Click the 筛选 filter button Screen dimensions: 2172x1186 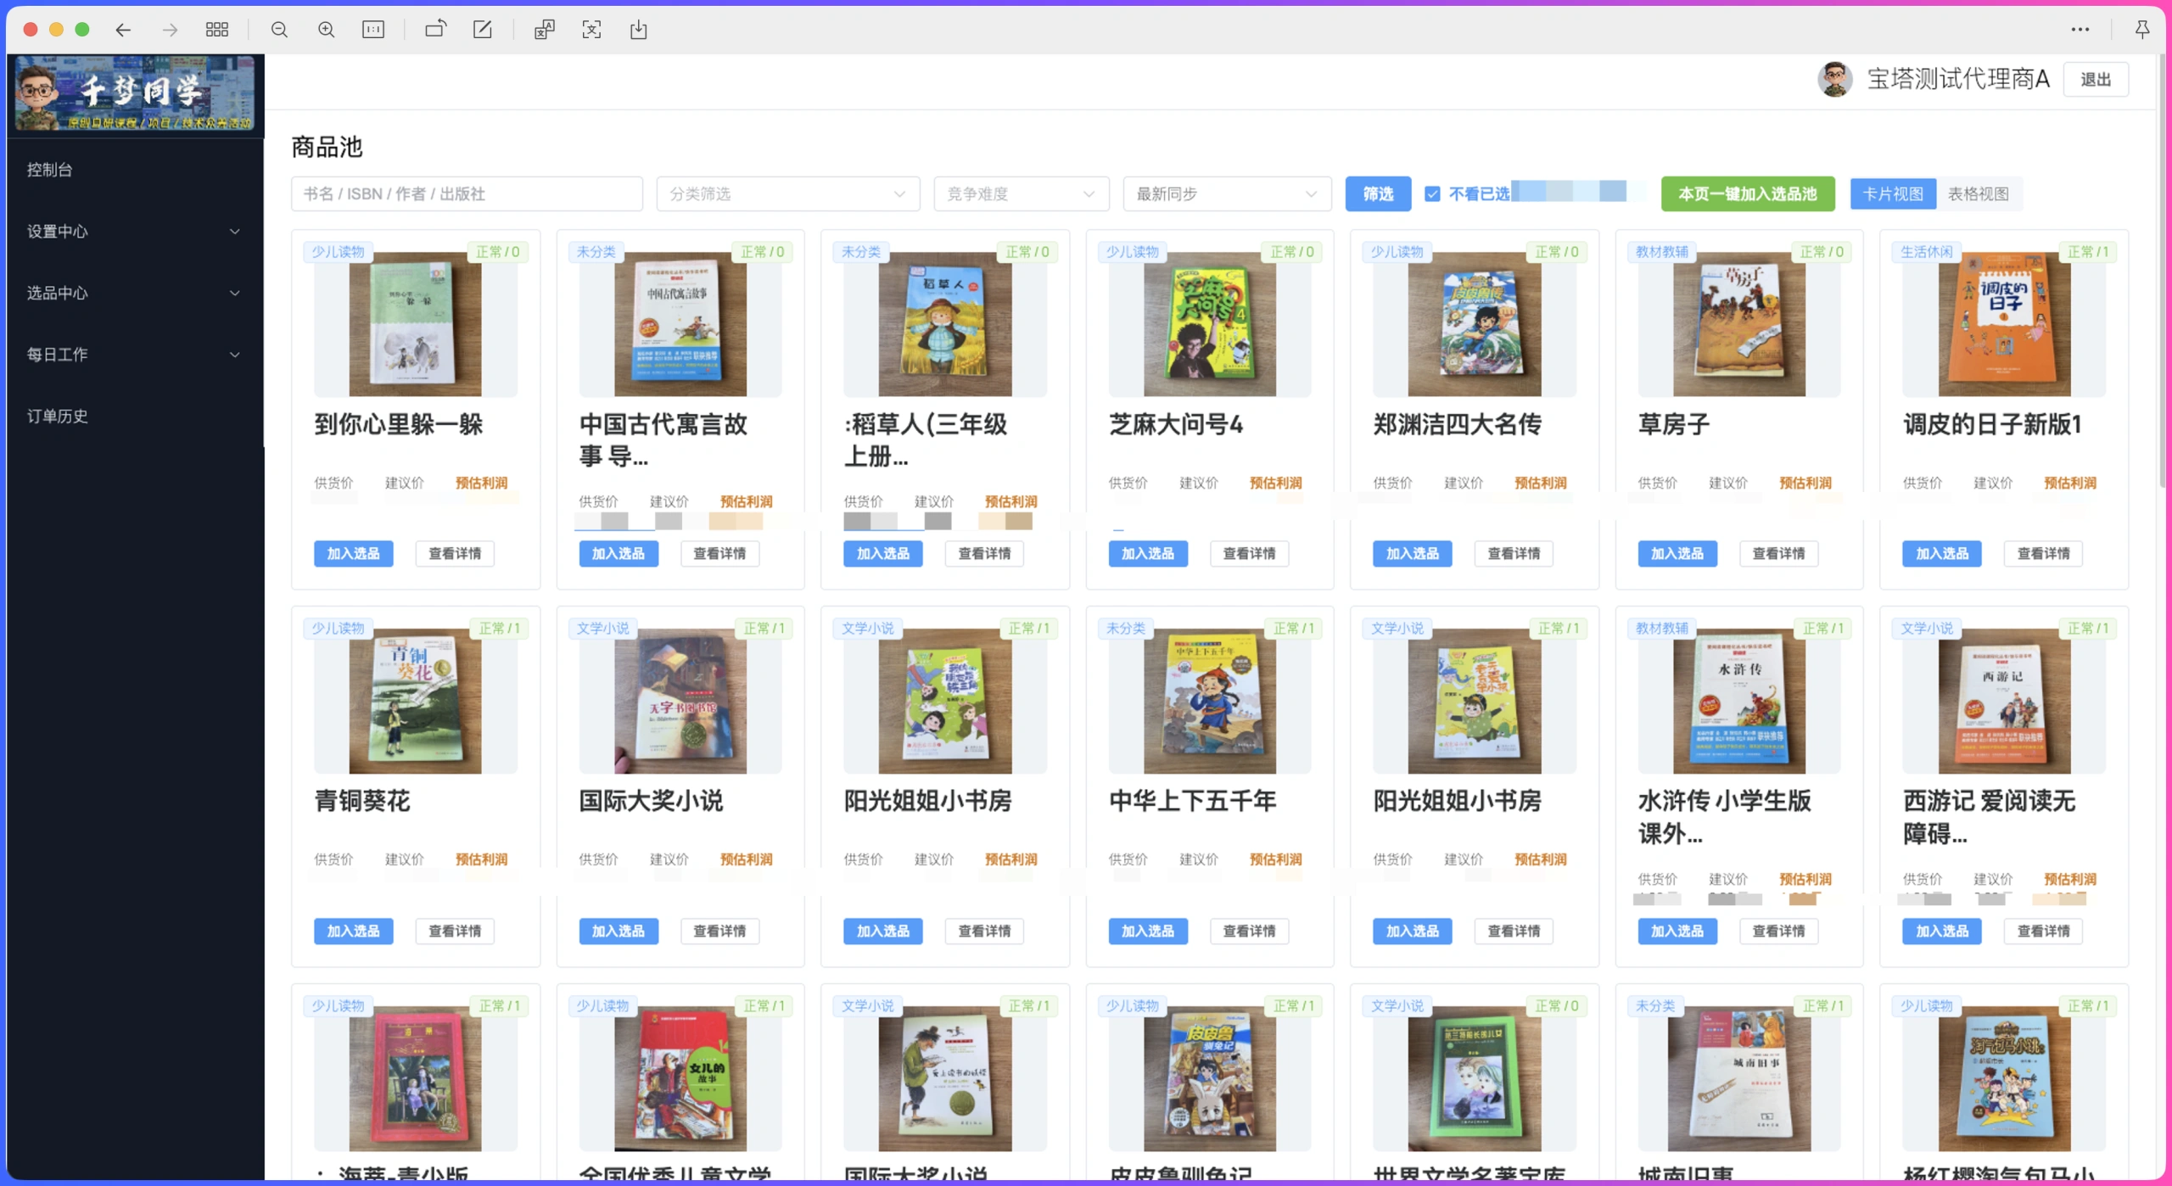[x=1378, y=194]
